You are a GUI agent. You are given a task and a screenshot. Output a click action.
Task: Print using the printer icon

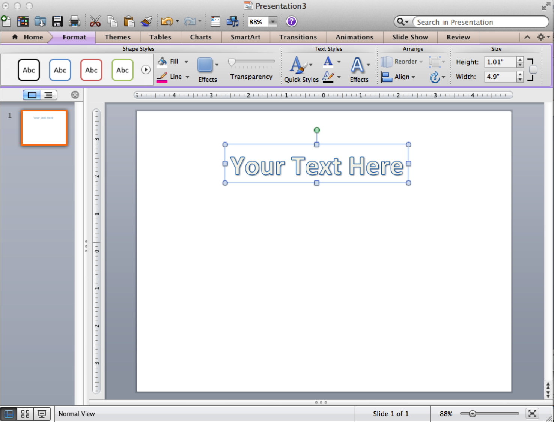coord(74,21)
